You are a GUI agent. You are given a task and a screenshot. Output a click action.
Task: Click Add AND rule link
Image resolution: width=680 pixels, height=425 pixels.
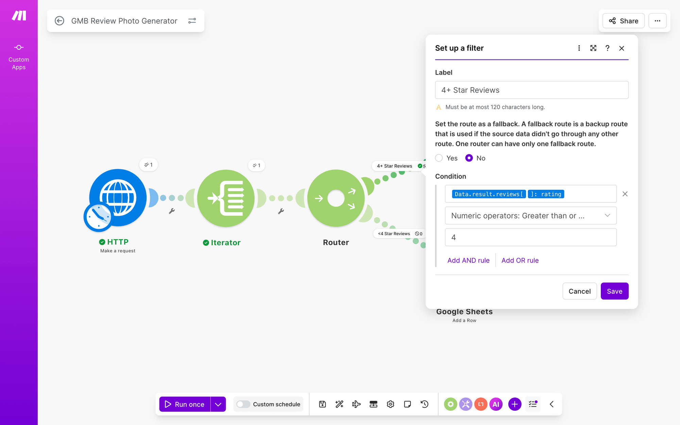coord(468,260)
